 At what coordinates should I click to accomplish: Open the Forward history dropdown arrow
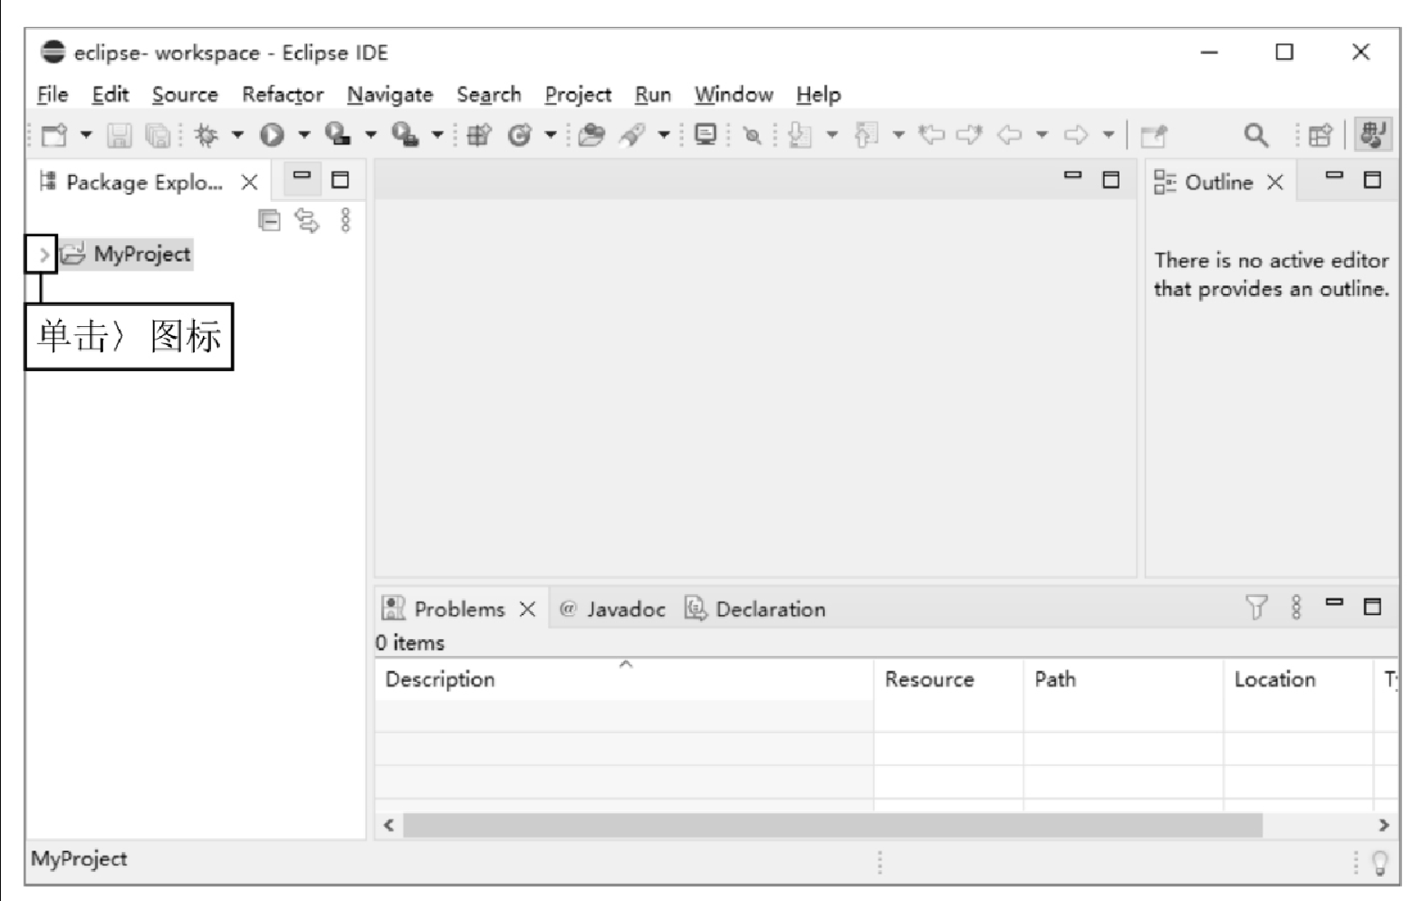1108,135
